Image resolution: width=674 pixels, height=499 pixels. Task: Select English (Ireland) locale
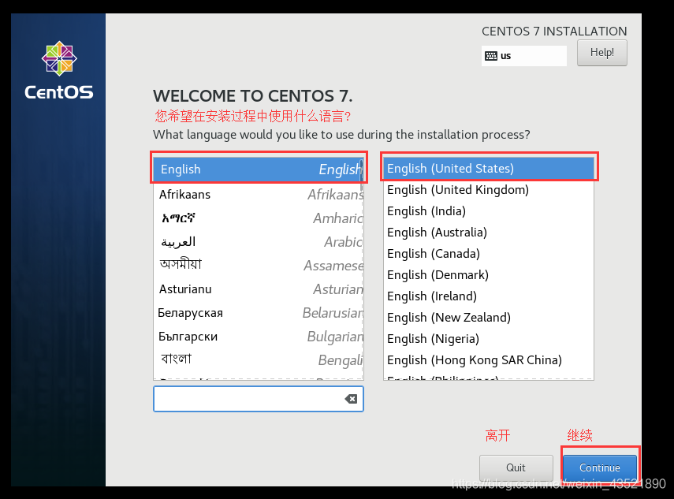489,296
